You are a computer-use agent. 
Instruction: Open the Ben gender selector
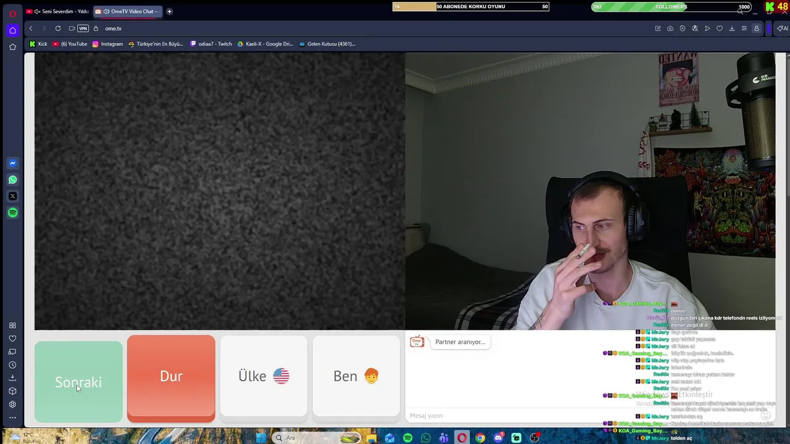(x=356, y=376)
